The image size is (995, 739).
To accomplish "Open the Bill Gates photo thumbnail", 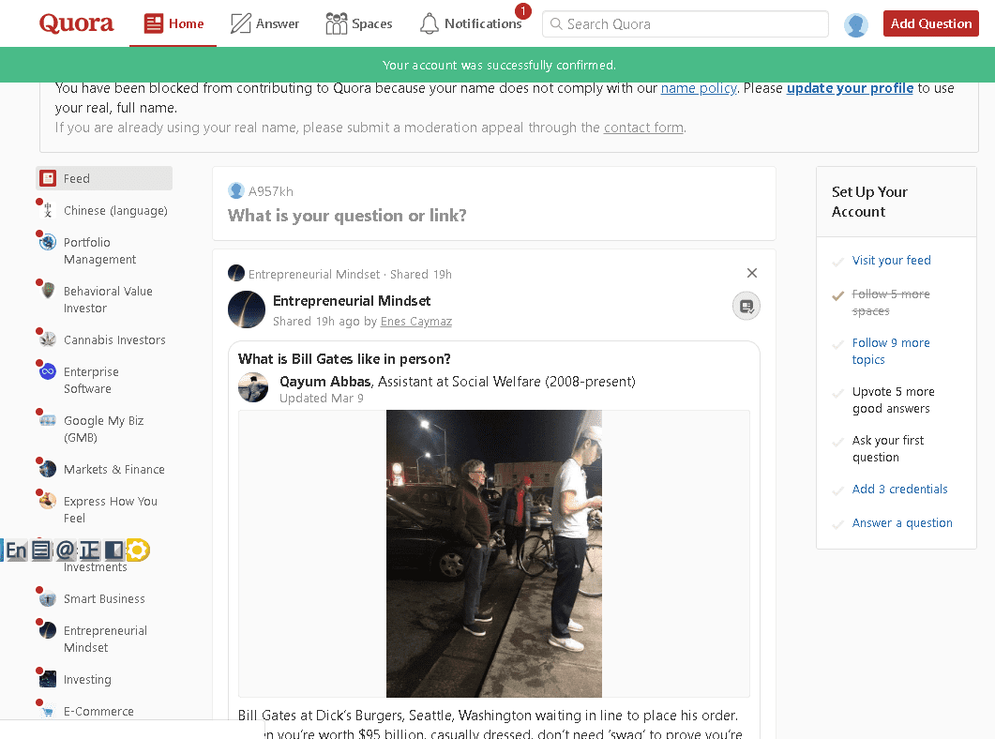I will coord(493,553).
